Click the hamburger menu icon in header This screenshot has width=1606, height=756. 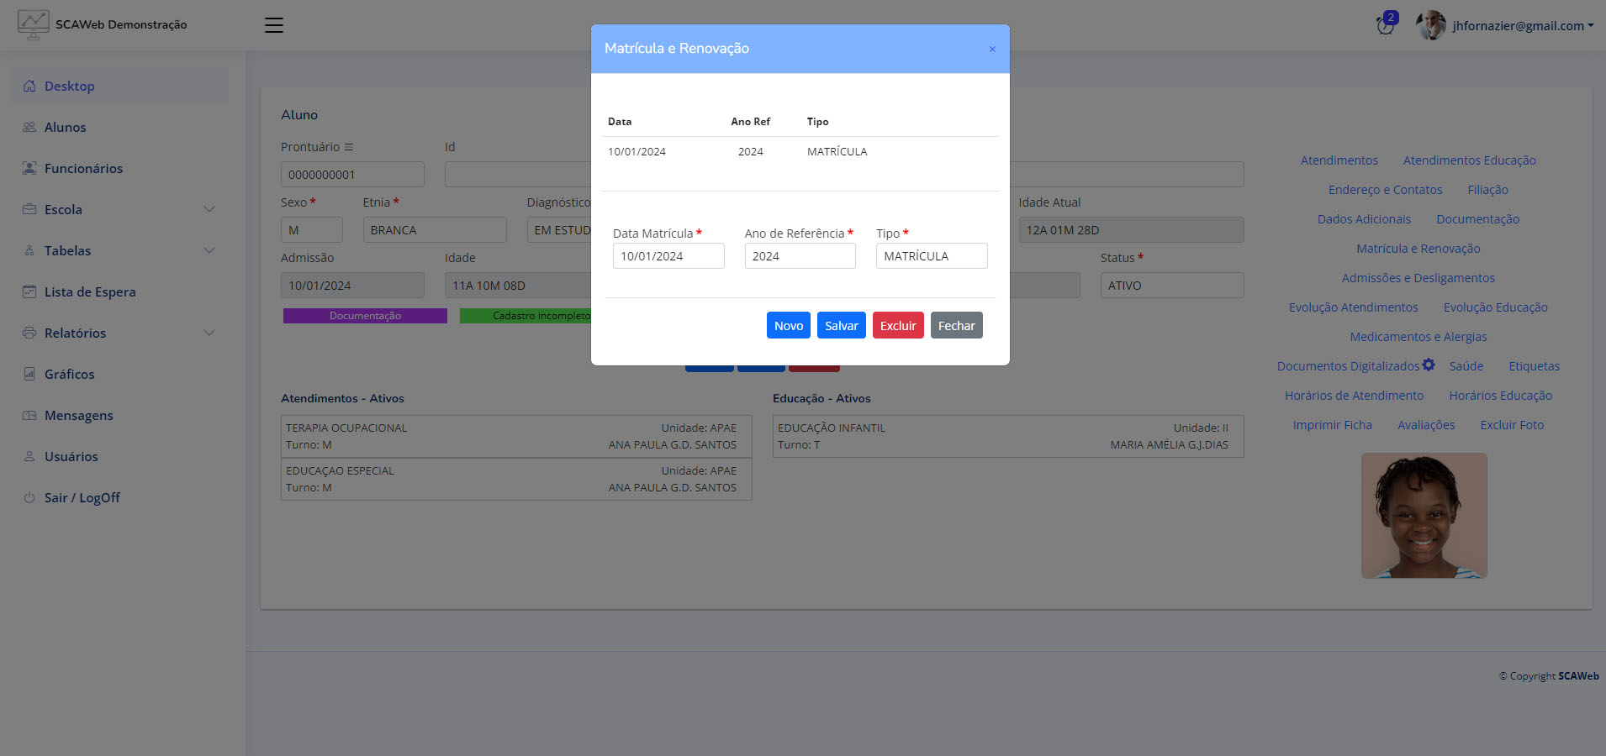click(274, 25)
